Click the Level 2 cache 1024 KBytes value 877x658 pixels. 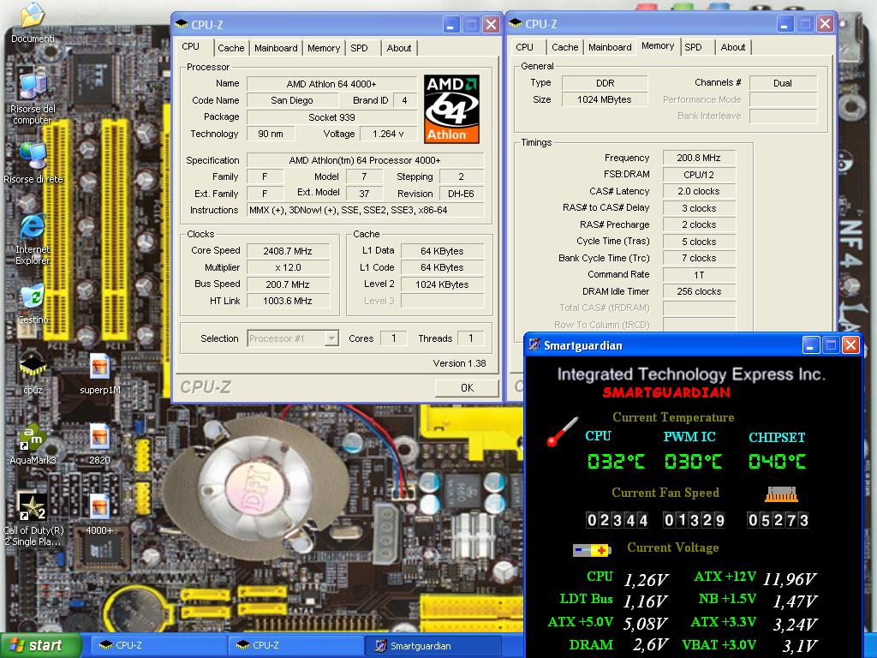(x=442, y=284)
